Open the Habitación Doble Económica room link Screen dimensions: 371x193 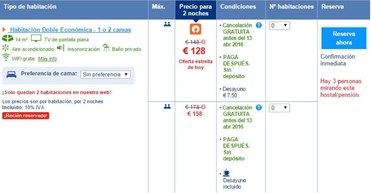(70, 30)
